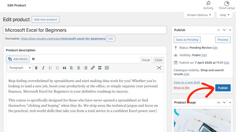Toggle italic formatting in editor toolbar
The image size is (236, 132).
click(43, 68)
